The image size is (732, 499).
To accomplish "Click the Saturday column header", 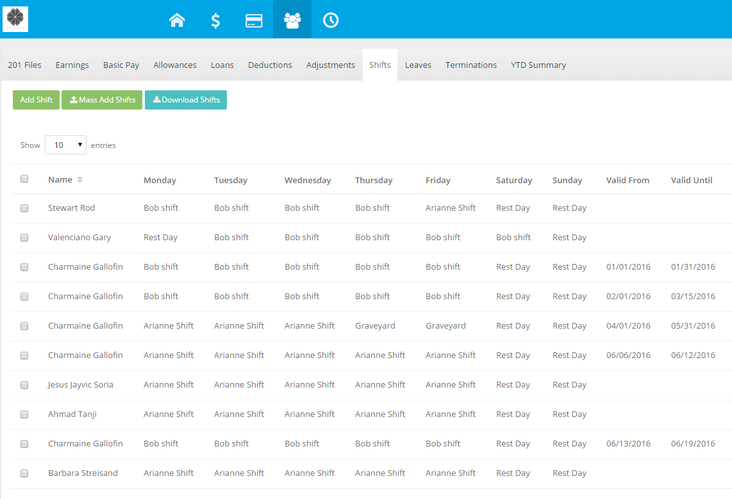I will point(514,180).
